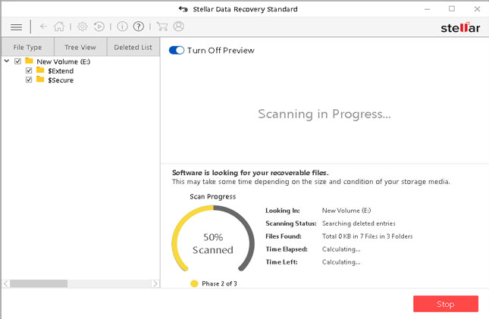The height and width of the screenshot is (319, 489).
Task: Open help with the question mark icon
Action: pyautogui.click(x=139, y=27)
